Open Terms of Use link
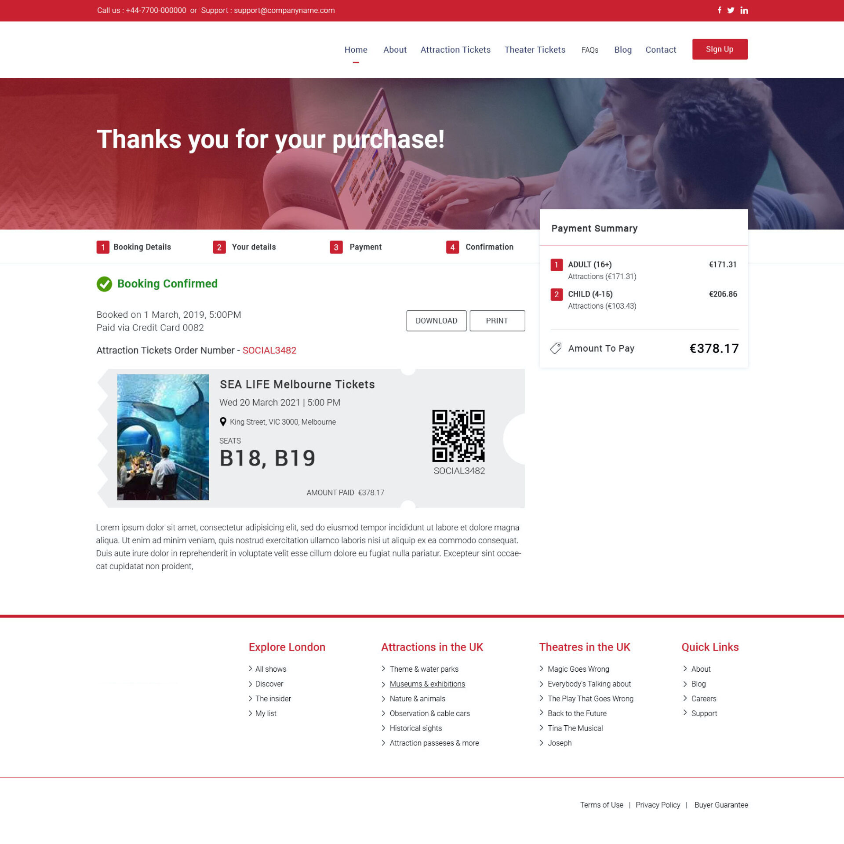Screen dimensions: 844x844 pyautogui.click(x=601, y=805)
